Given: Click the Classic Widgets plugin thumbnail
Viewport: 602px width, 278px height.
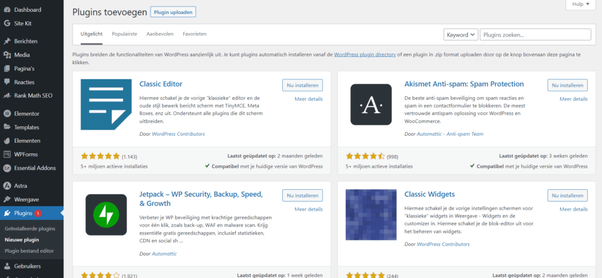Looking at the screenshot, I should pyautogui.click(x=371, y=215).
